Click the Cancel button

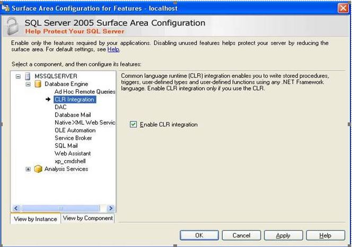coord(241,235)
